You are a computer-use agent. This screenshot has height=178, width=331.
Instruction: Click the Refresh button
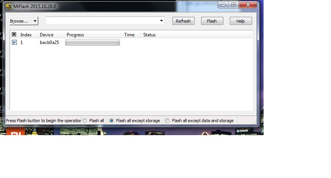(x=183, y=21)
